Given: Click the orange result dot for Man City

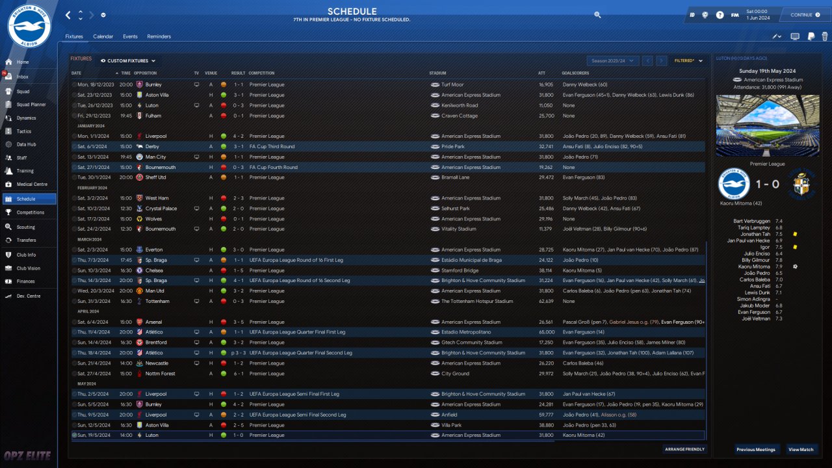Looking at the screenshot, I should pos(224,157).
